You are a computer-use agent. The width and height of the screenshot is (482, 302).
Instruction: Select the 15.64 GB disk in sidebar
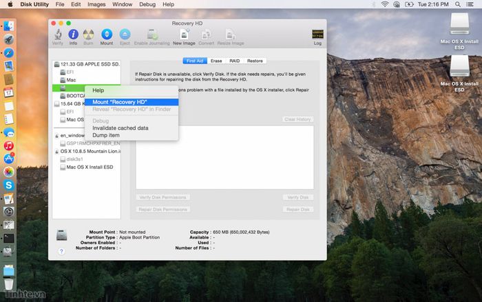tap(68, 103)
